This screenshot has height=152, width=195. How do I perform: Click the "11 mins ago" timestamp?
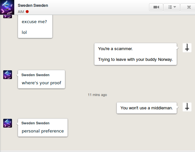click(x=97, y=95)
